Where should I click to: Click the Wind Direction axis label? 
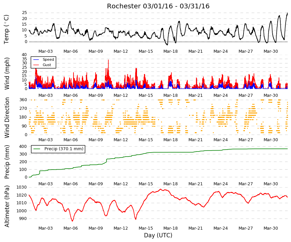click(x=7, y=117)
